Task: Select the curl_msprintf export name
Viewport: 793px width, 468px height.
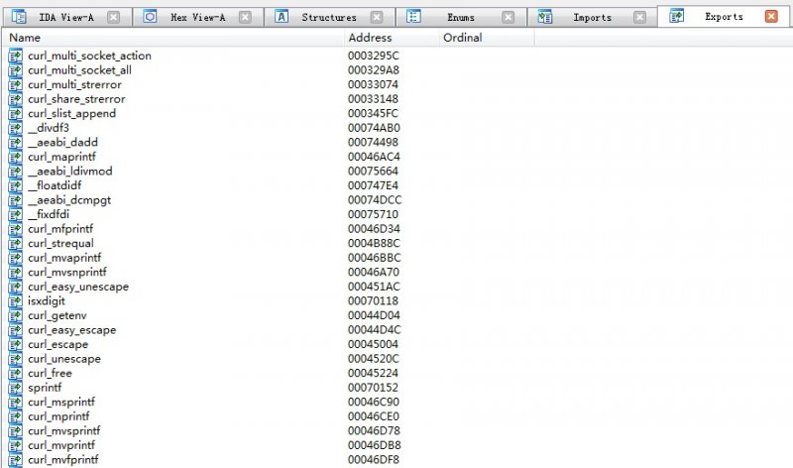Action: (61, 403)
